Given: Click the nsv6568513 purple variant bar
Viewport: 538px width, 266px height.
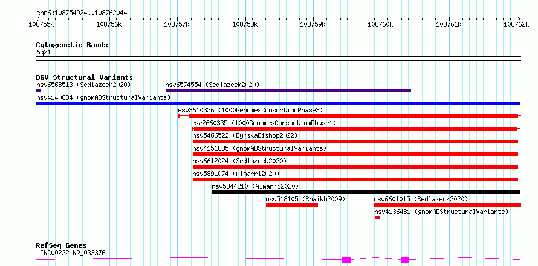Looking at the screenshot, I should coord(39,91).
